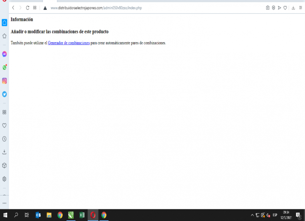Open the ad blocker shield icon
Screen dimensions: 305x221
point(274,8)
